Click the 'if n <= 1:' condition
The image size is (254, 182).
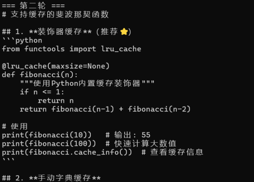point(42,92)
